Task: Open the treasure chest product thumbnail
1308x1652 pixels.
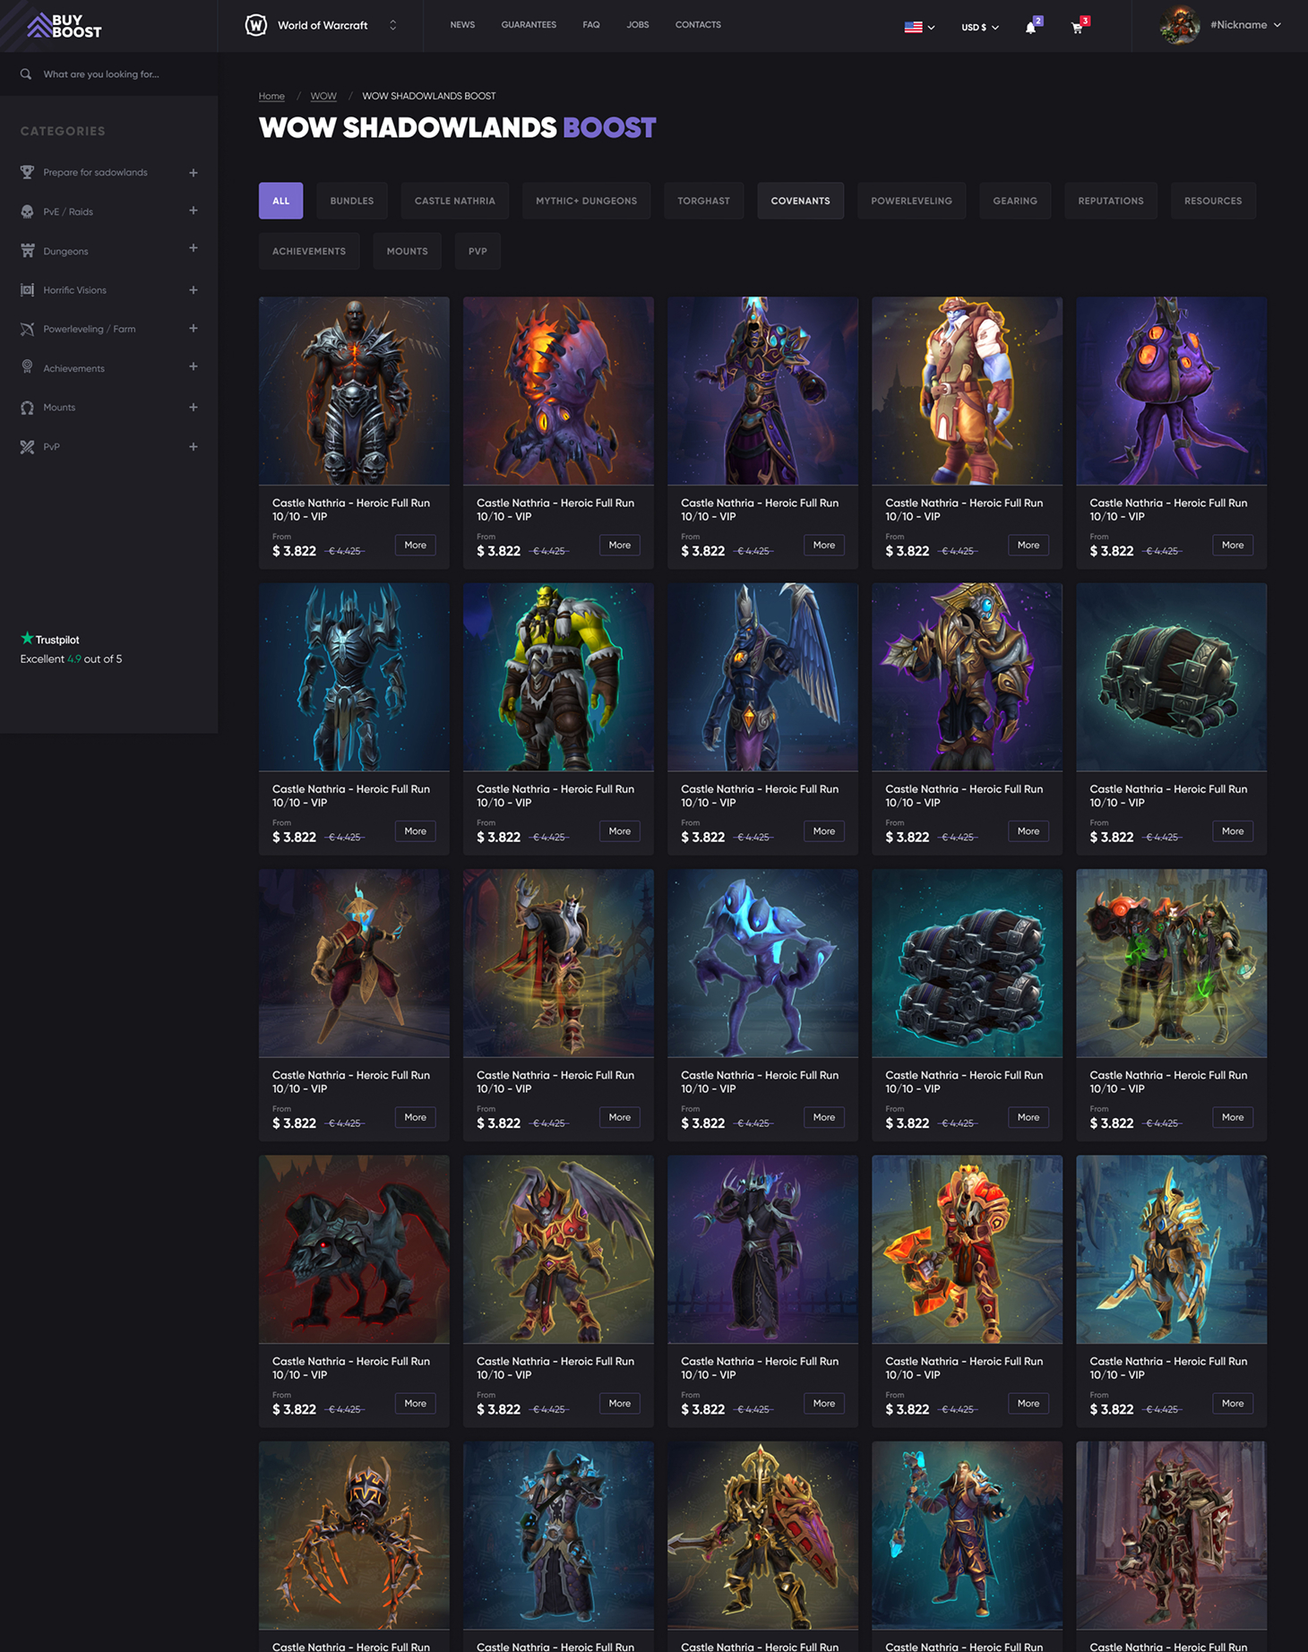Action: (x=1171, y=677)
